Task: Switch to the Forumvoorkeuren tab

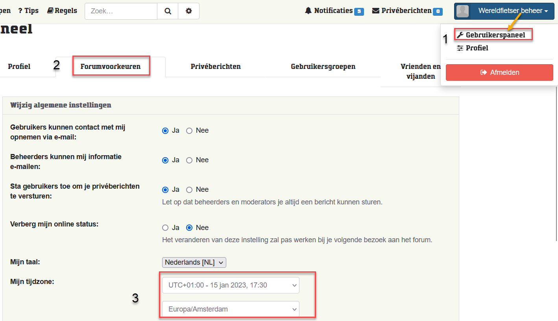Action: pos(111,67)
